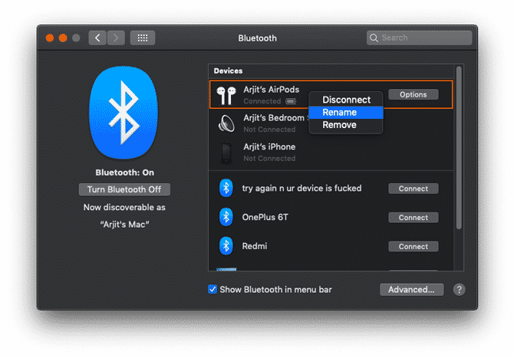Connect to Redmi device
514x358 pixels.
click(413, 246)
